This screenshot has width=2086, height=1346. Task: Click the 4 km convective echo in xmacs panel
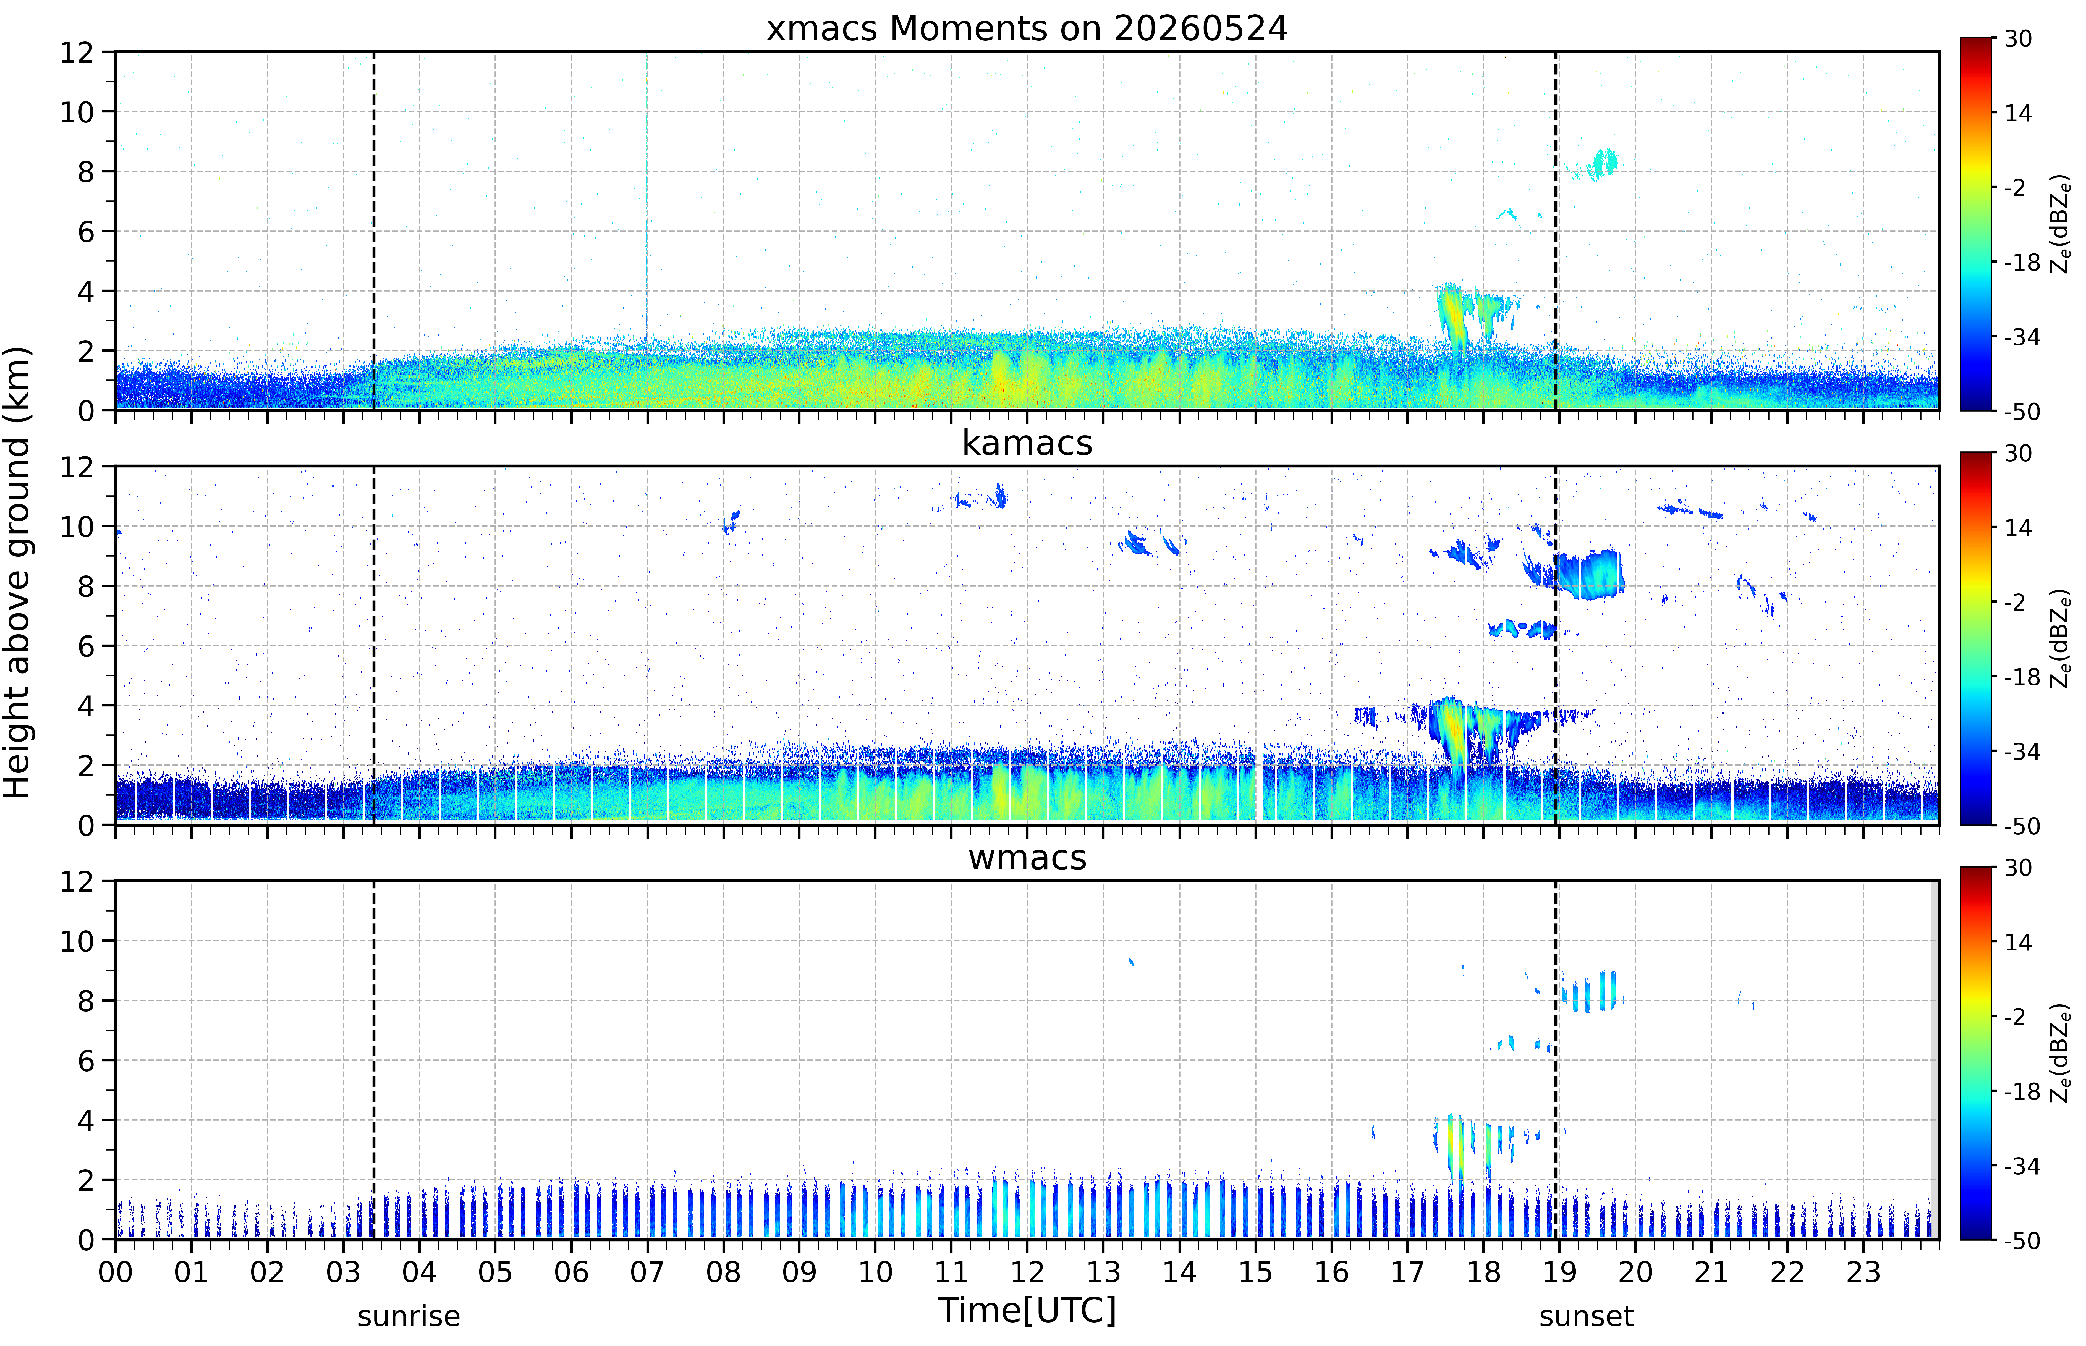(1452, 315)
